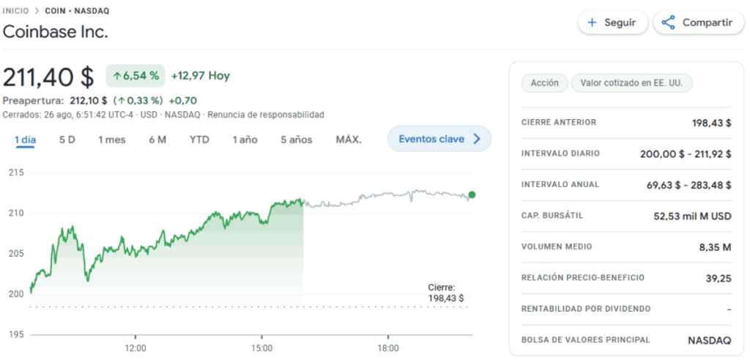The height and width of the screenshot is (362, 750).
Task: Click the Cierre 198,43 $ chart label
Action: click(446, 293)
